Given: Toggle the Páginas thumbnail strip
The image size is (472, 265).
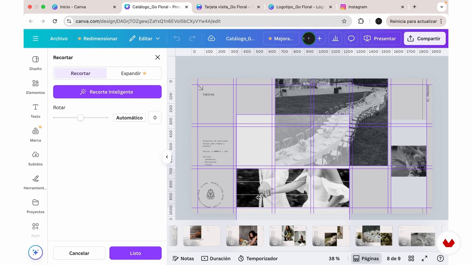Looking at the screenshot, I should 366,258.
